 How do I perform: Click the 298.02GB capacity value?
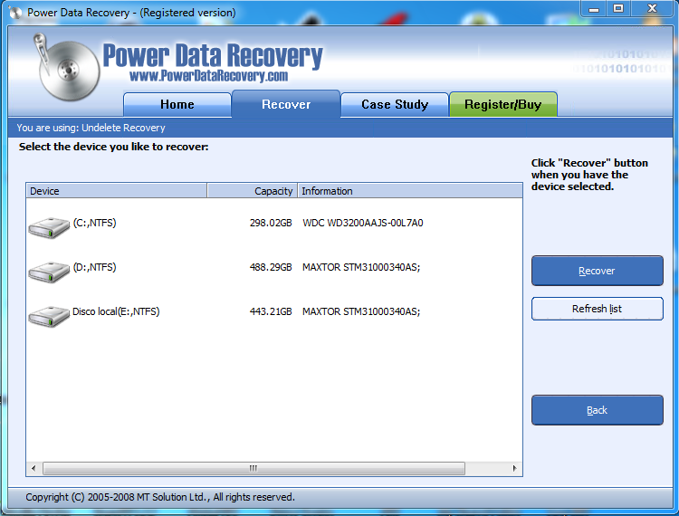tap(271, 223)
